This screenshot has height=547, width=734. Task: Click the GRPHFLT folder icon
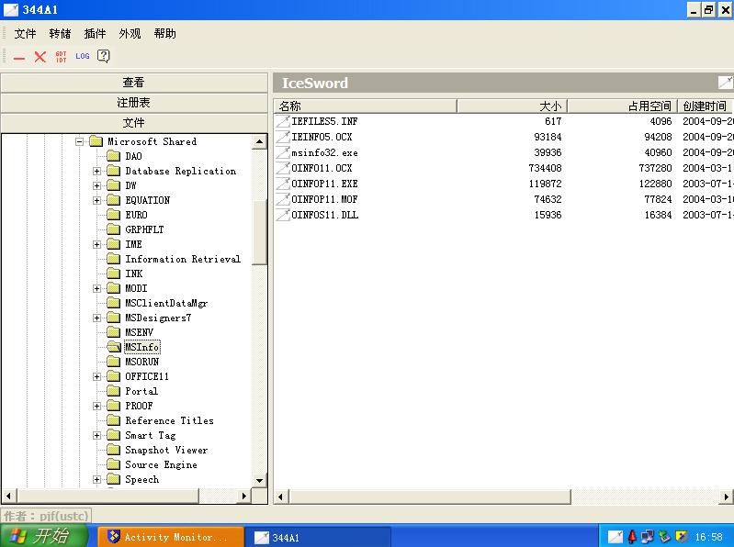coord(113,229)
